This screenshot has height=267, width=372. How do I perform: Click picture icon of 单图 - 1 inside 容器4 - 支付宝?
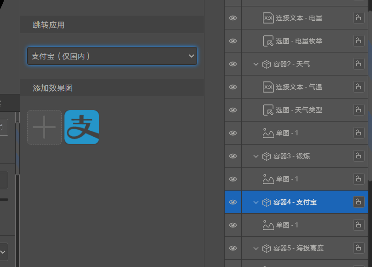click(x=268, y=225)
